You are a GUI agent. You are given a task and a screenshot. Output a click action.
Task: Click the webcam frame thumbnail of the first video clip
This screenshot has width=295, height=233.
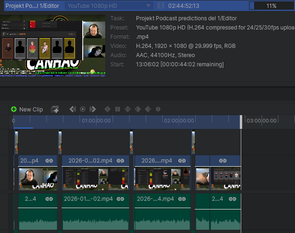[38, 179]
